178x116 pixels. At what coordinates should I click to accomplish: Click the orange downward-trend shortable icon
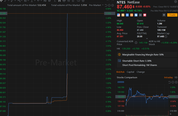[x=132, y=15]
